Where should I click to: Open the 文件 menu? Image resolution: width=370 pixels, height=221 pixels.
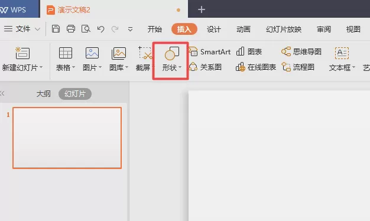tap(23, 29)
